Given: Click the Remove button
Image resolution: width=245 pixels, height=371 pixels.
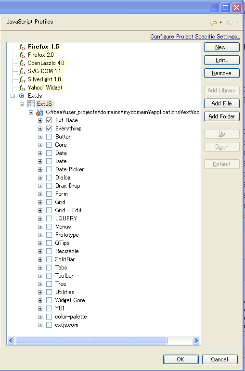Looking at the screenshot, I should pyautogui.click(x=222, y=73).
